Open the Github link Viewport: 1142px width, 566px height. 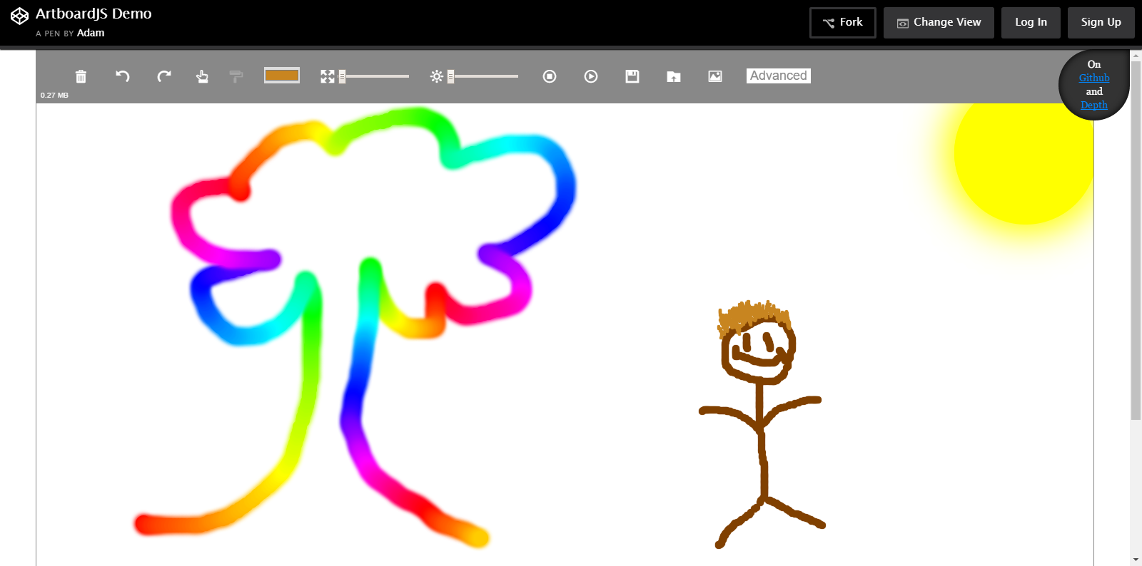[1094, 78]
